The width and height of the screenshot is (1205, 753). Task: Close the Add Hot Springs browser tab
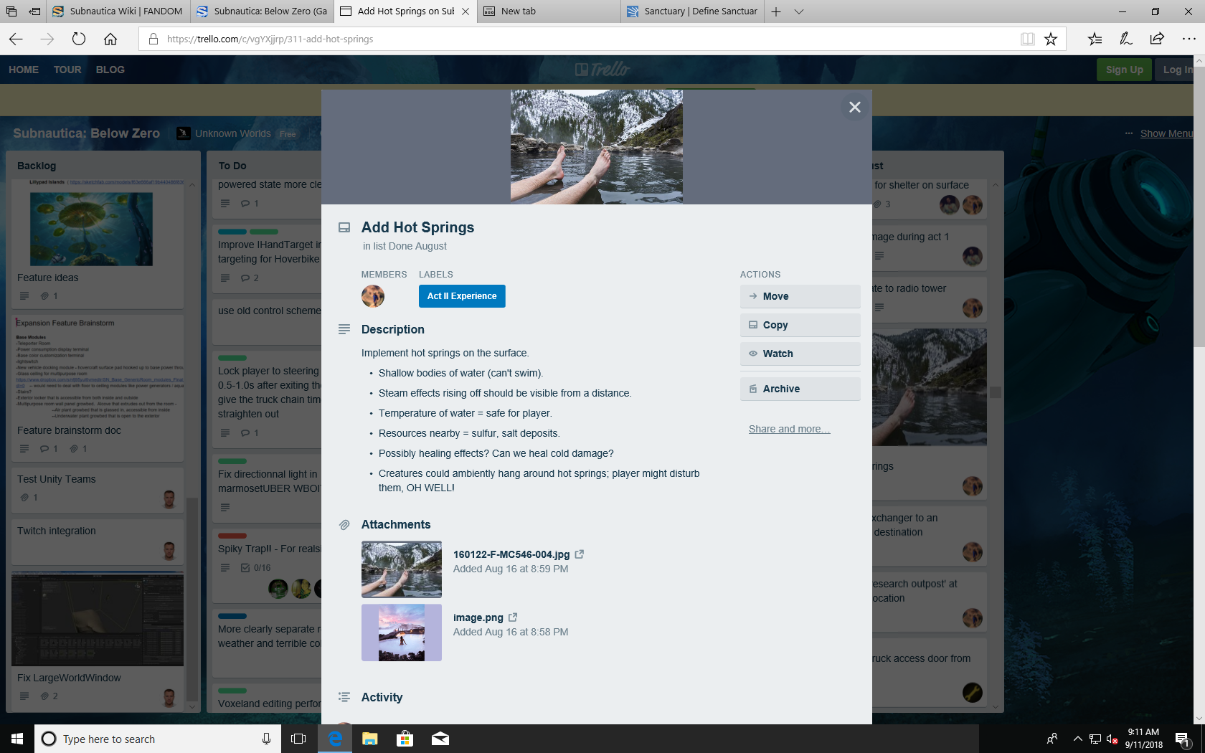[x=466, y=11]
